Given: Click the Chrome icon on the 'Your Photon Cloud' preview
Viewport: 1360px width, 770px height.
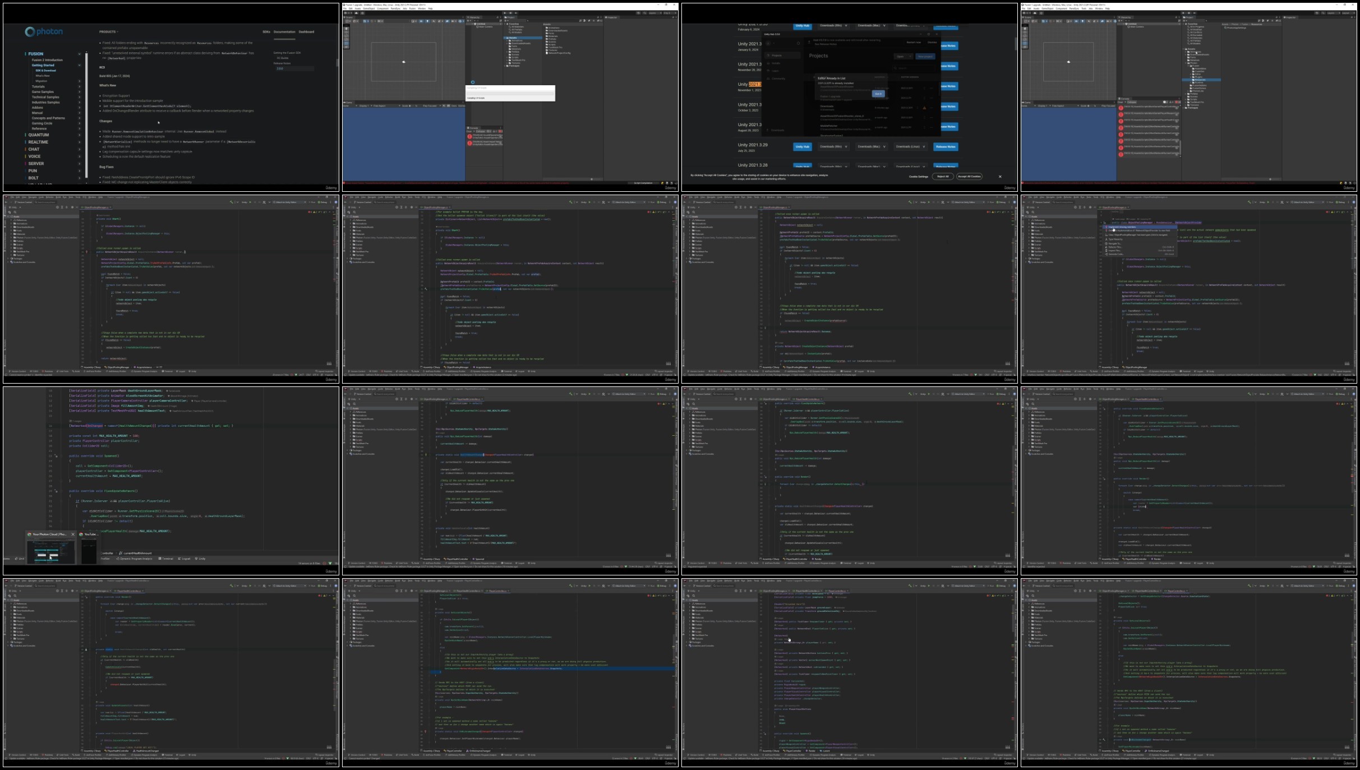Looking at the screenshot, I should click(x=29, y=534).
